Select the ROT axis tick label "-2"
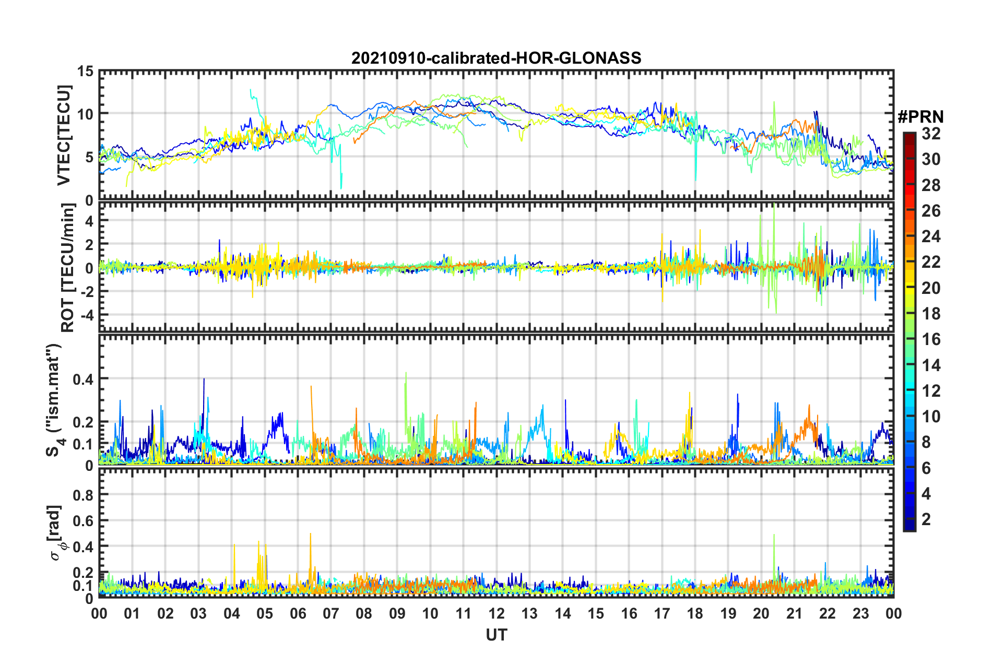The height and width of the screenshot is (664, 993). pos(87,292)
